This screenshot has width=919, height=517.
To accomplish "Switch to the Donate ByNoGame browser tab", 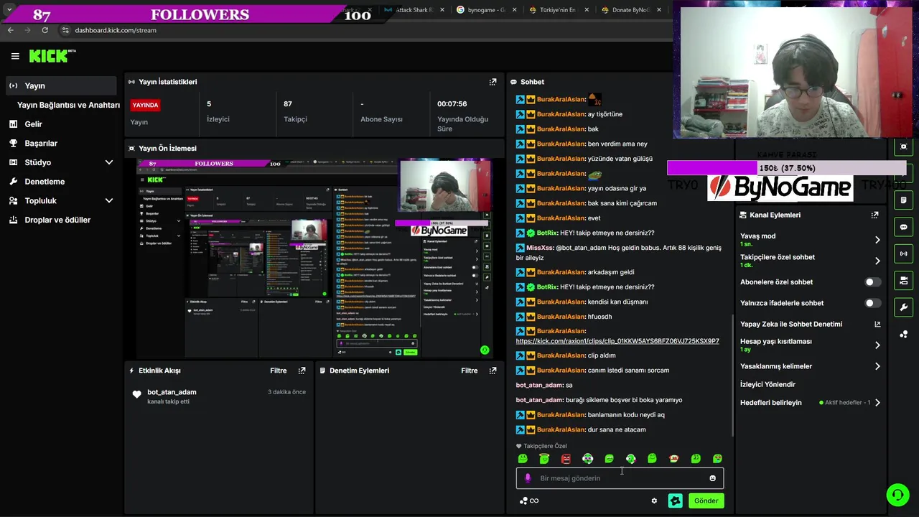I will point(632,10).
